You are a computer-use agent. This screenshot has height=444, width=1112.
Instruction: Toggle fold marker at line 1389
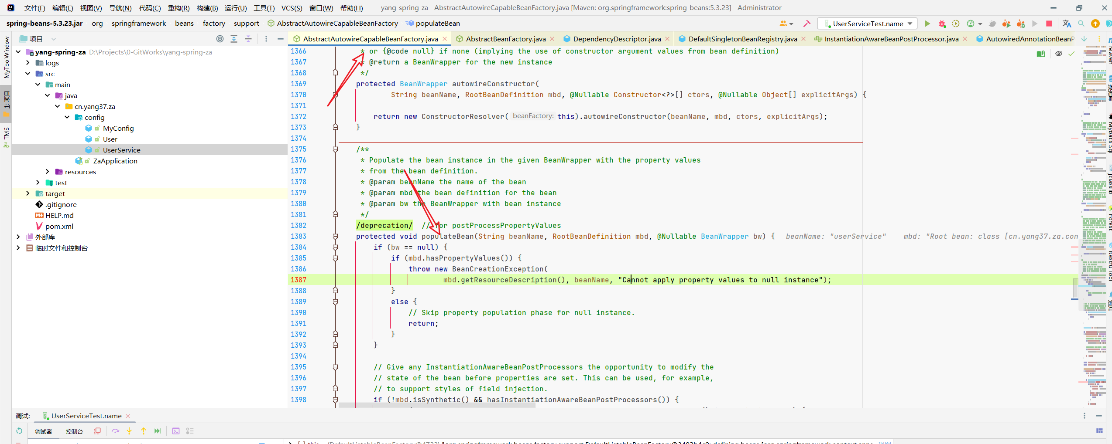(x=335, y=302)
